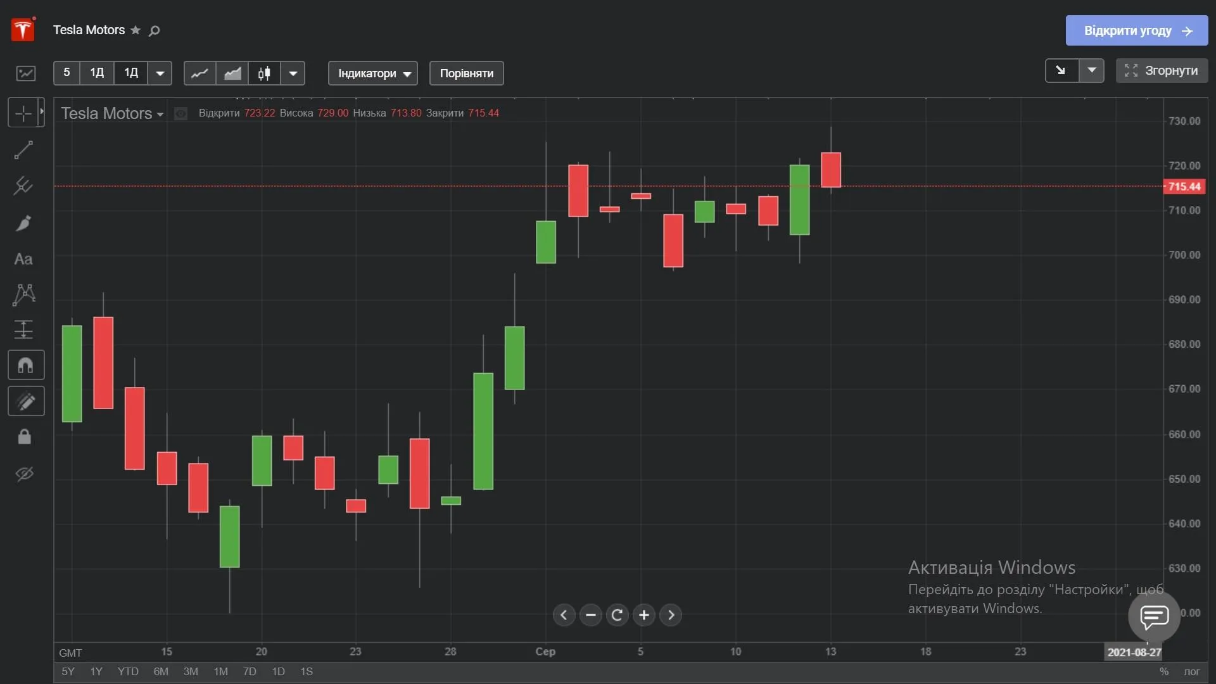The image size is (1216, 684).
Task: Select the measurement/projection tool
Action: (x=23, y=329)
